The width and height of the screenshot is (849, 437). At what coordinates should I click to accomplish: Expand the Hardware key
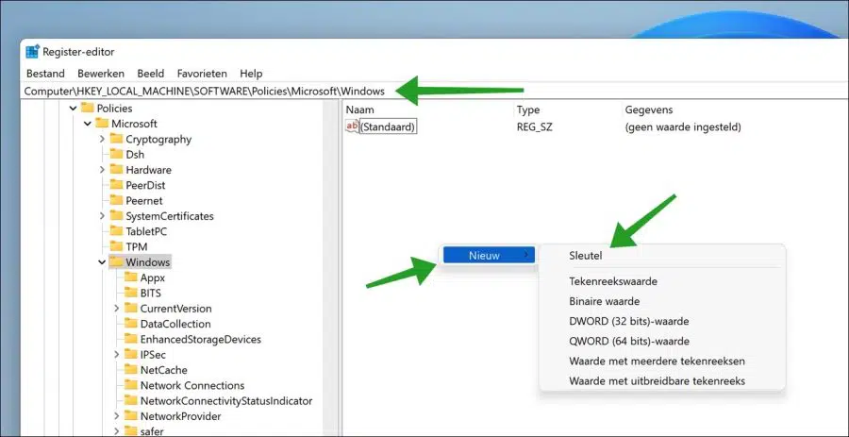(102, 170)
